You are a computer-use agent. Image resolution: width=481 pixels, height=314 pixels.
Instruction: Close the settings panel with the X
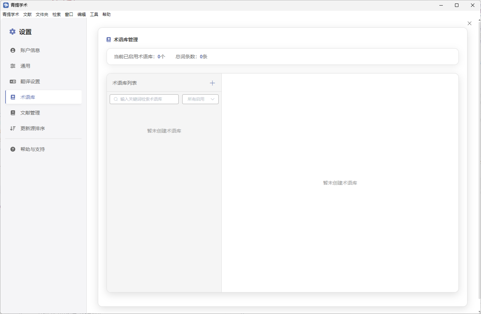[470, 23]
